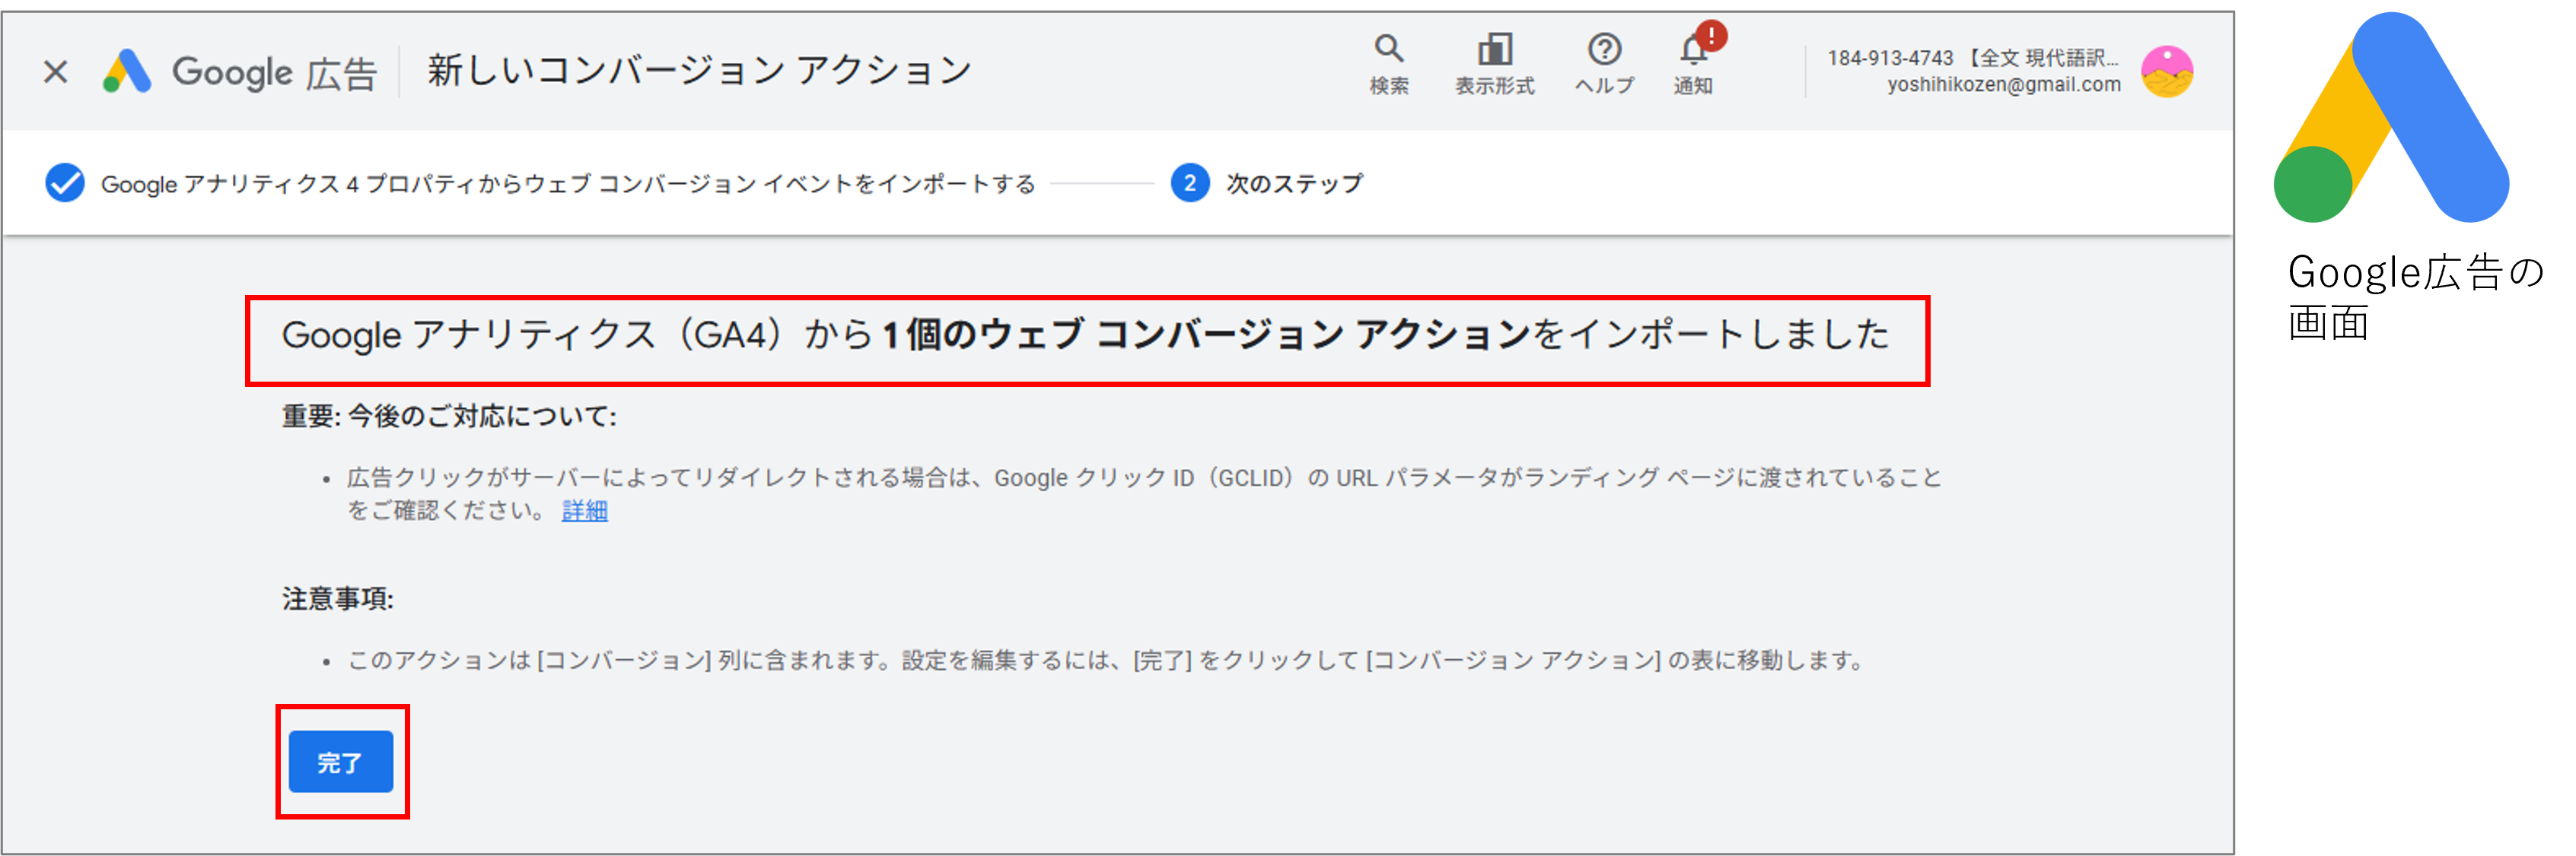Open the search (検索) magnifier icon
Viewport: 2576px width, 856px height.
(1389, 48)
